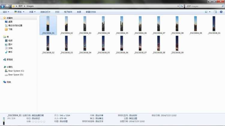The width and height of the screenshot is (225, 126).
Task: Open 下载 Downloads folder in sidebar
Action: 10,29
